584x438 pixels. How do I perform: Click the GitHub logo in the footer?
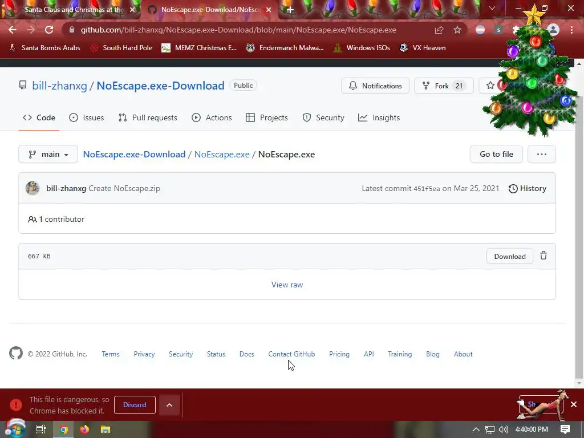pyautogui.click(x=16, y=353)
